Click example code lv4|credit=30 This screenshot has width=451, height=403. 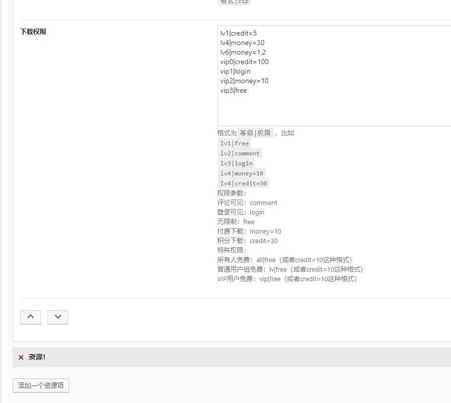click(243, 183)
